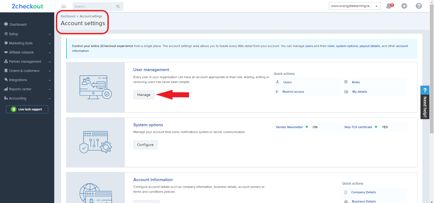Open the Restrict access link
The image size is (434, 203).
coord(293,92)
